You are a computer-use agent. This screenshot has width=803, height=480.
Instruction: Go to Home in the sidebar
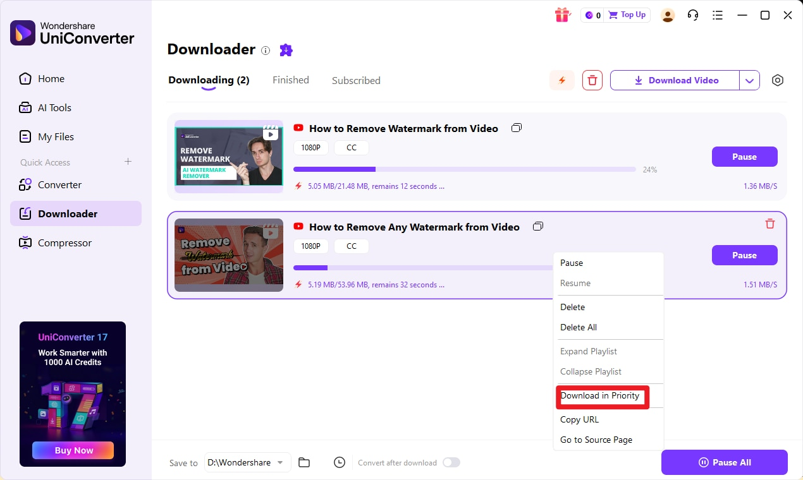(x=76, y=79)
